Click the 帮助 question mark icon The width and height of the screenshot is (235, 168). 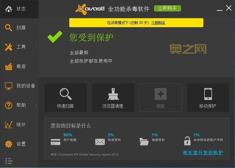pyautogui.click(x=8, y=105)
